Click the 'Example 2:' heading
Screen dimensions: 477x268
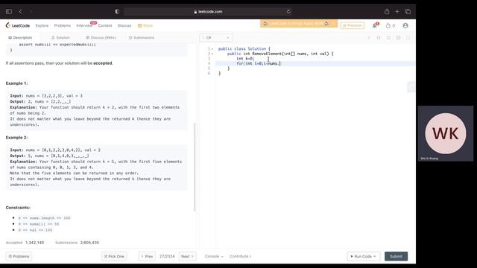[x=16, y=138]
